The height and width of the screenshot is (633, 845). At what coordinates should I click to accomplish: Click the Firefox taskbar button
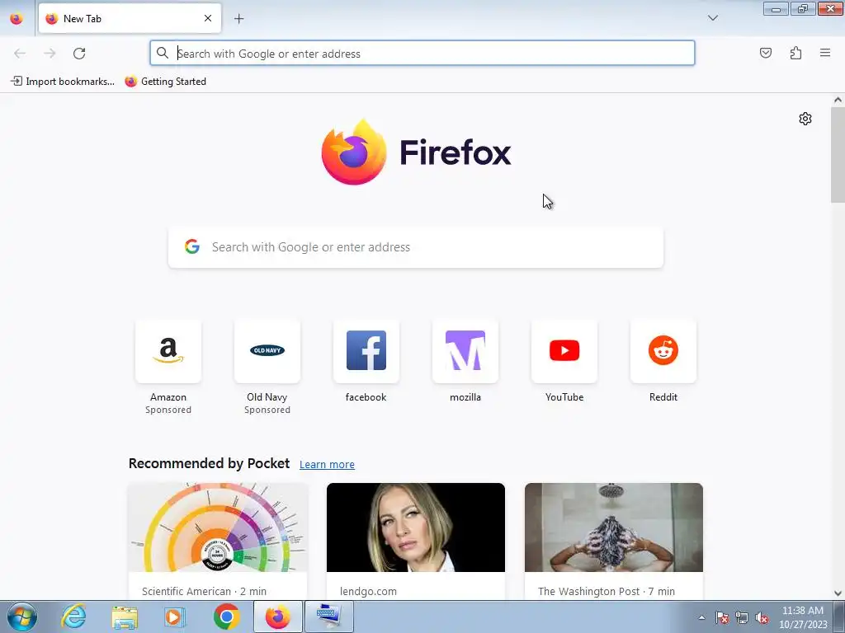pyautogui.click(x=277, y=617)
